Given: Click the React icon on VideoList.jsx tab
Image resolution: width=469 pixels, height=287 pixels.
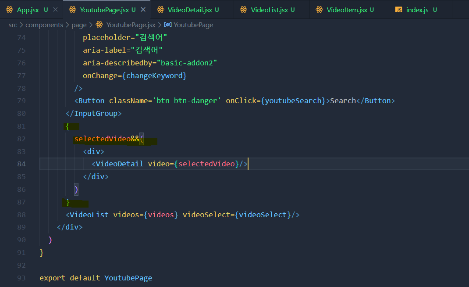Looking at the screenshot, I should (x=243, y=10).
